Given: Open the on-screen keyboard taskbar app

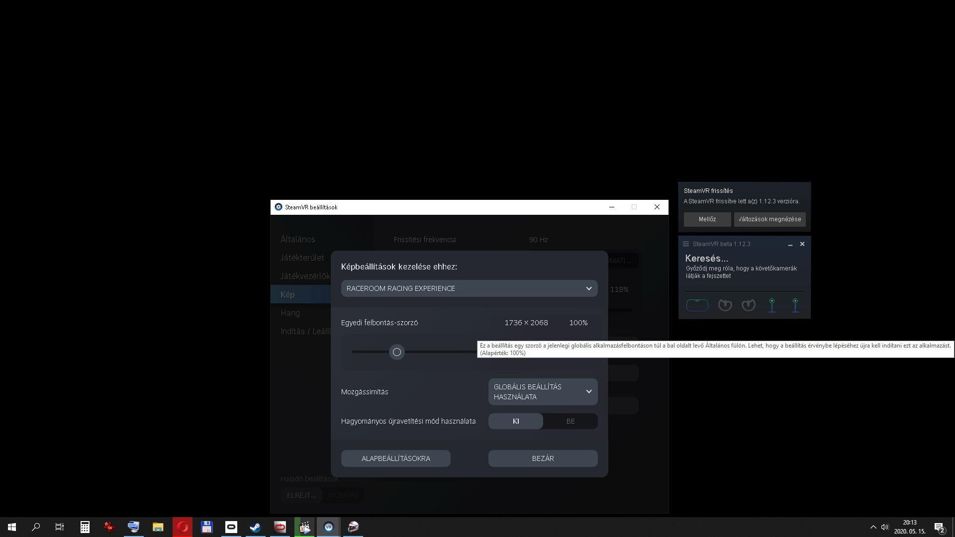Looking at the screenshot, I should 133,527.
